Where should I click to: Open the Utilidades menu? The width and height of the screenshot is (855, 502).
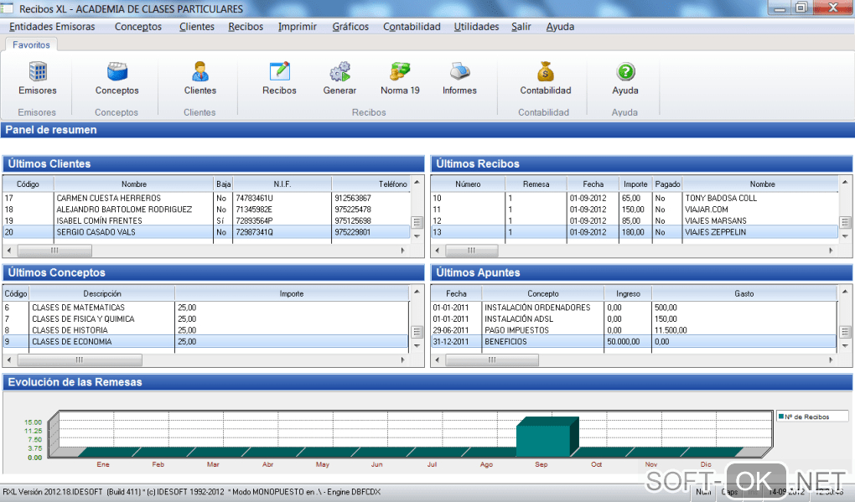(x=476, y=27)
